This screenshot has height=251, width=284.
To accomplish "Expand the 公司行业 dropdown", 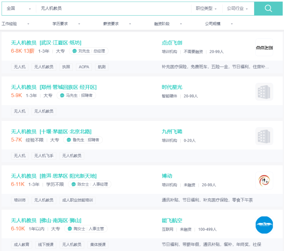I will click(x=237, y=8).
